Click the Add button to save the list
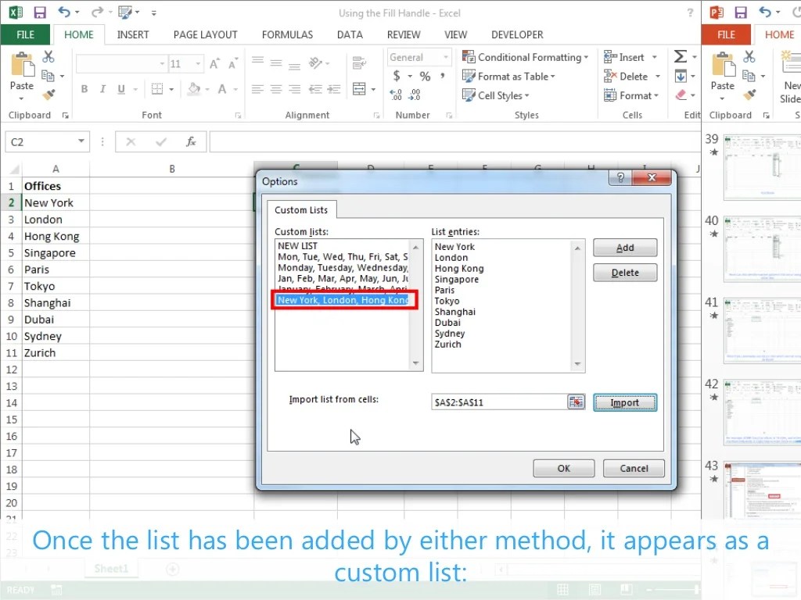 point(624,247)
